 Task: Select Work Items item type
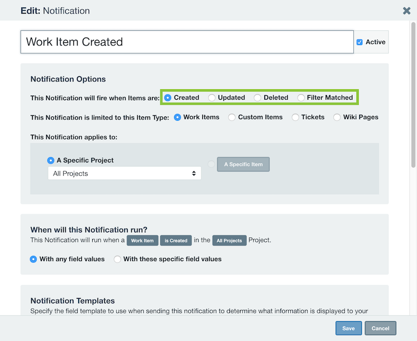tap(177, 117)
